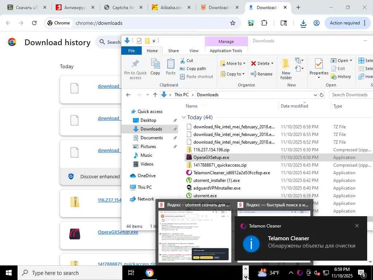Open Yandex utorrent preview thumbnail
This screenshot has height=280, width=373.
tap(195, 236)
